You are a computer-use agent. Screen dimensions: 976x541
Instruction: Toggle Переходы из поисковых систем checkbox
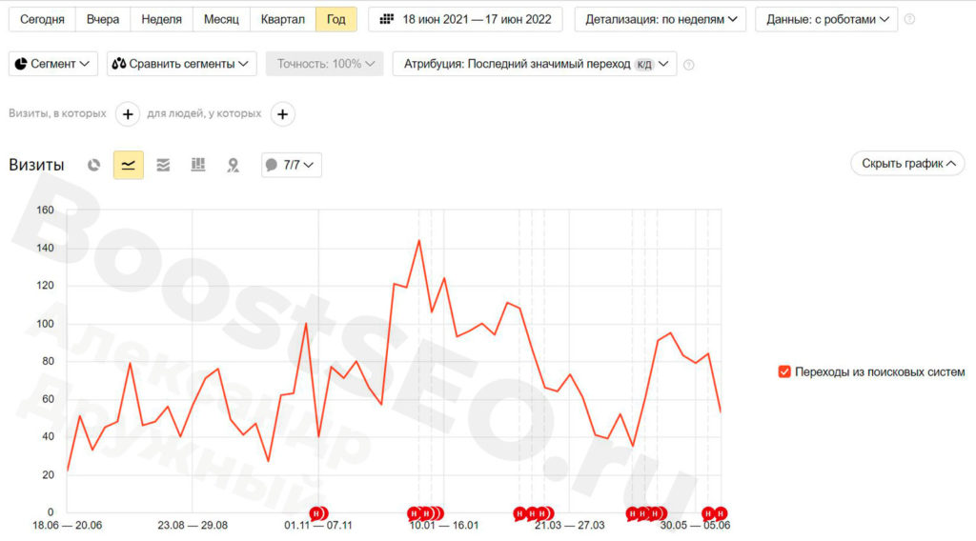point(784,371)
